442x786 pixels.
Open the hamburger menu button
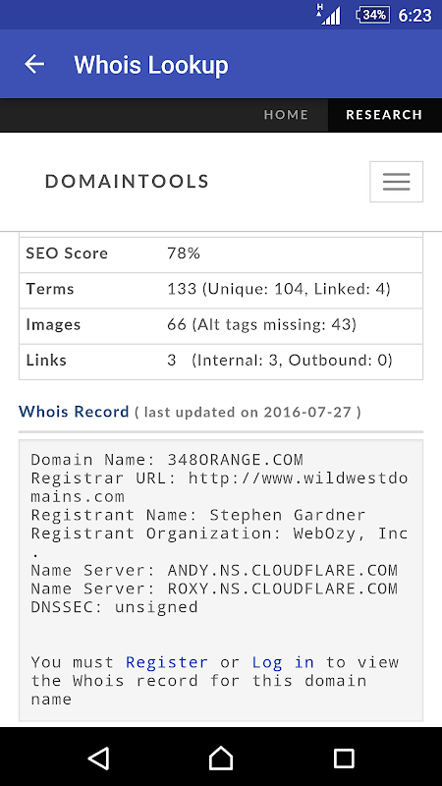coord(397,182)
